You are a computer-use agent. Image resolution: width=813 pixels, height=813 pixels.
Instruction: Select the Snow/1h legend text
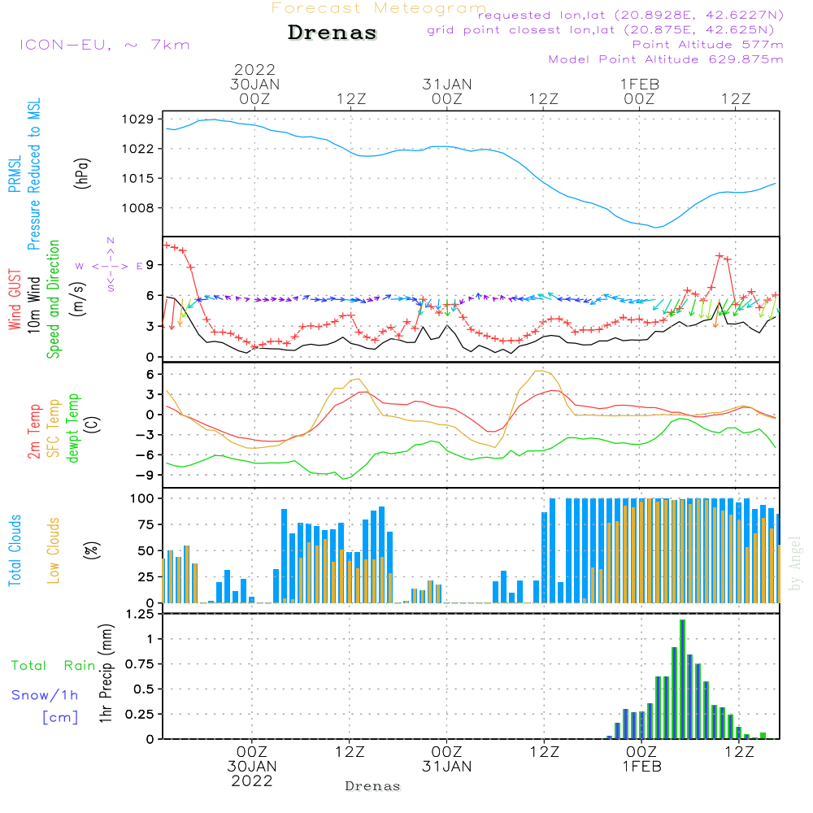tap(46, 695)
